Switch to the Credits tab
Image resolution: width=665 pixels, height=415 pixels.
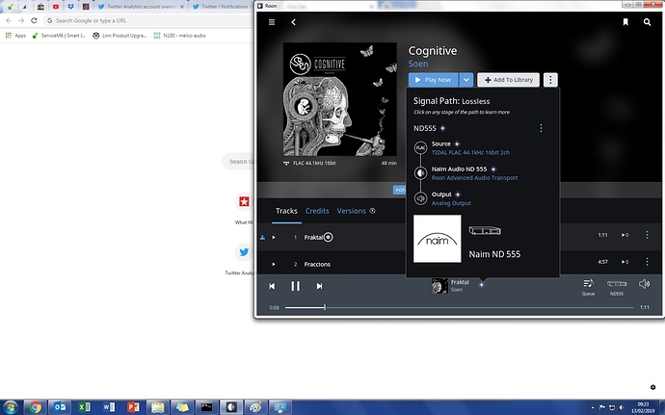pyautogui.click(x=317, y=211)
